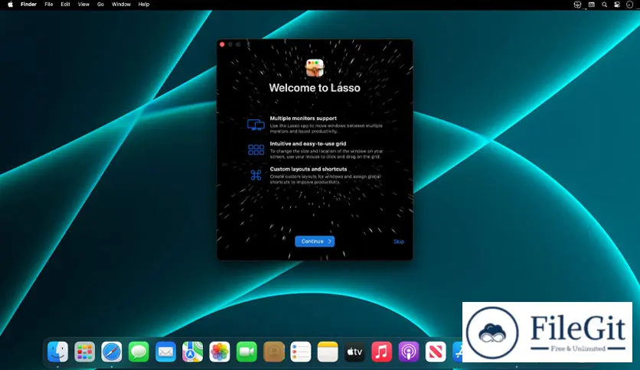The image size is (640, 370).
Task: Open Spotlight search in the menu bar
Action: [x=604, y=5]
